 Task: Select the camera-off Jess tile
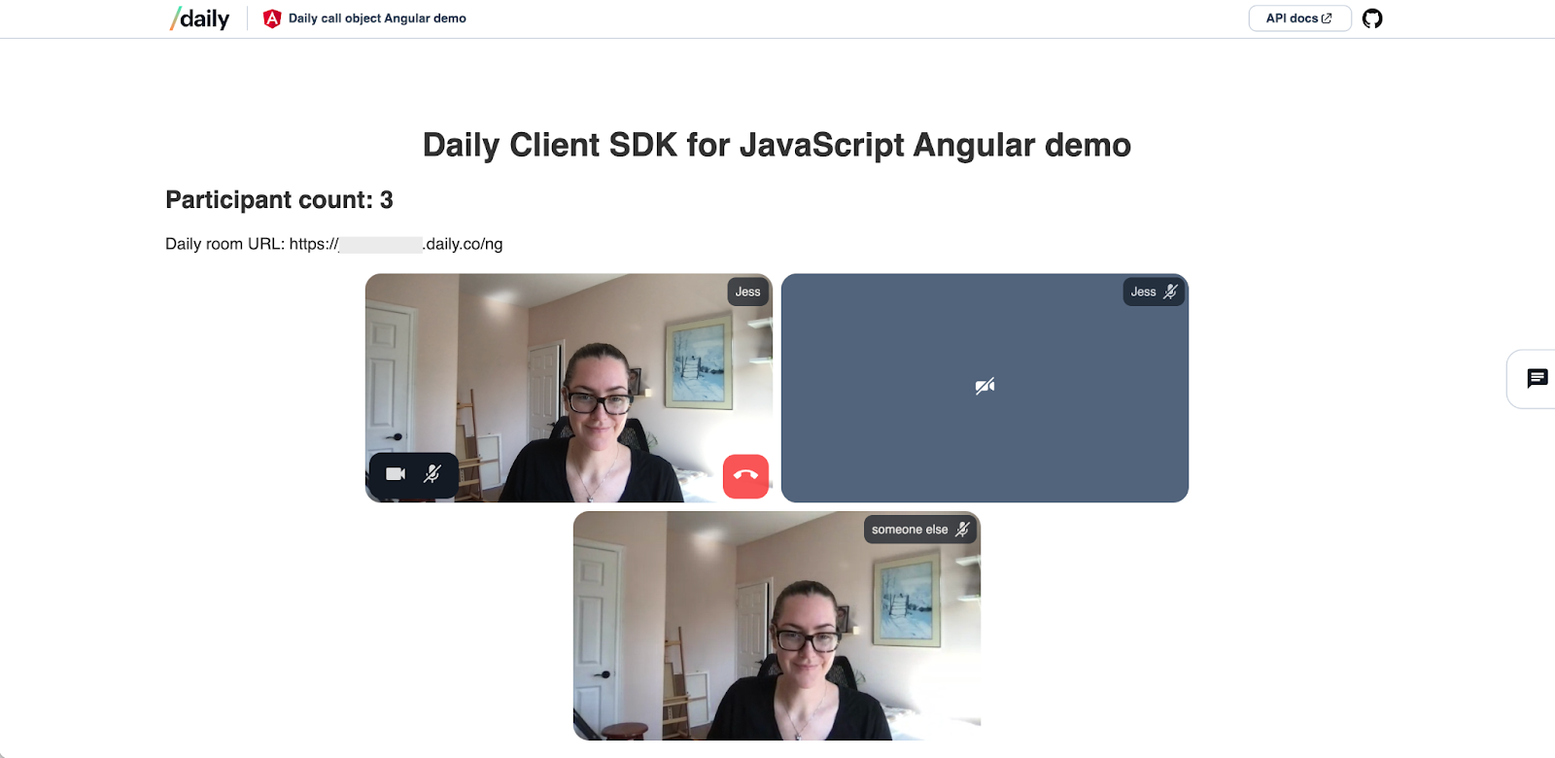click(985, 388)
